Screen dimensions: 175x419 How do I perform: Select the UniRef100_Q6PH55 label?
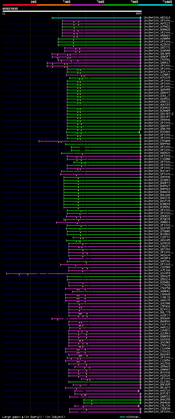coord(157,90)
